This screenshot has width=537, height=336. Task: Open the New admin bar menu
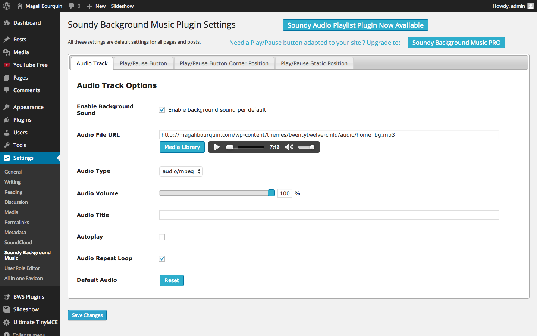pyautogui.click(x=96, y=6)
